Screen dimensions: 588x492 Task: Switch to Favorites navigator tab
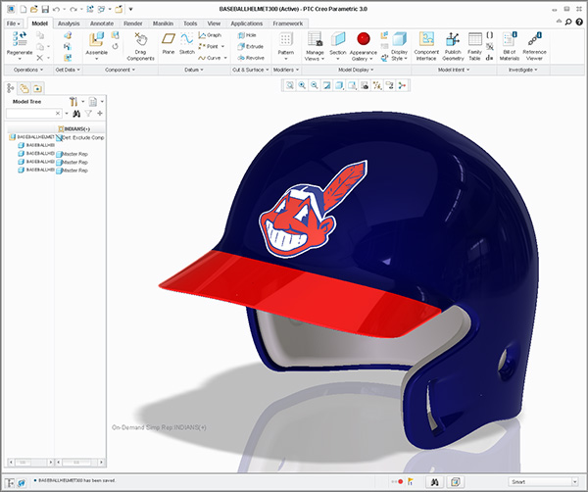click(37, 88)
